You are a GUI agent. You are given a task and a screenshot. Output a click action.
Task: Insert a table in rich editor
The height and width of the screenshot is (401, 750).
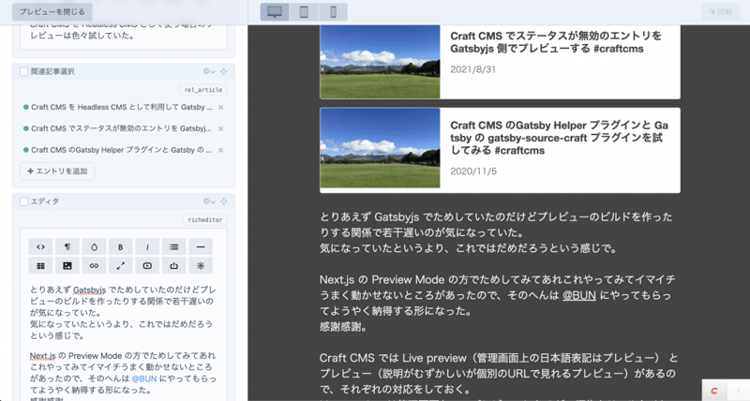click(40, 266)
